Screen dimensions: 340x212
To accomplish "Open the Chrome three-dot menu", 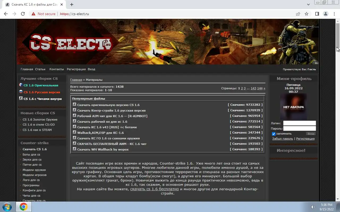I will (334, 14).
